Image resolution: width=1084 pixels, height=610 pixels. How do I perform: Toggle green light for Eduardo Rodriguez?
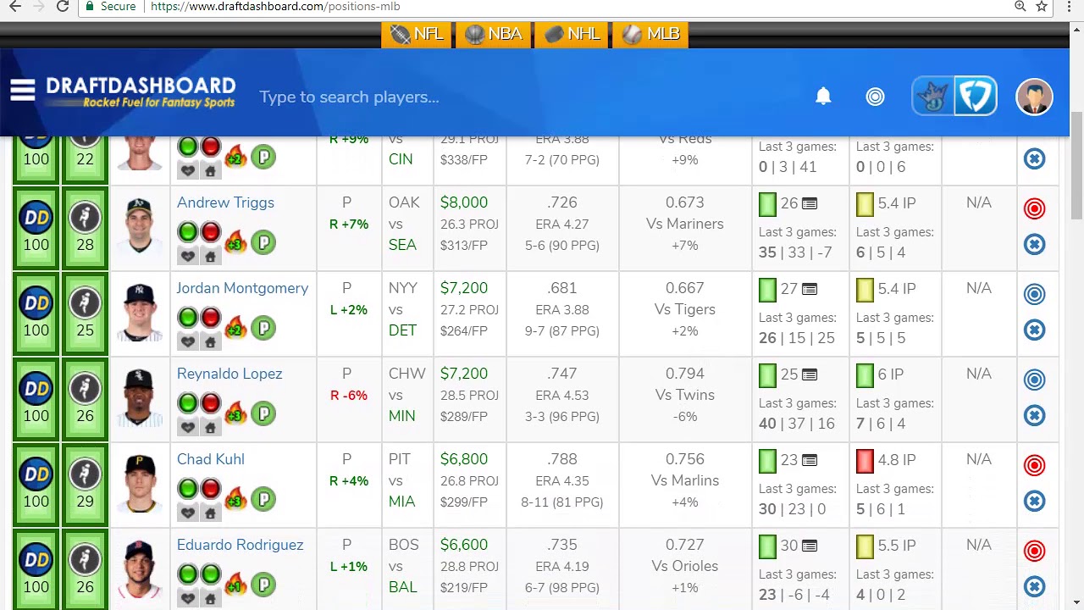click(187, 574)
